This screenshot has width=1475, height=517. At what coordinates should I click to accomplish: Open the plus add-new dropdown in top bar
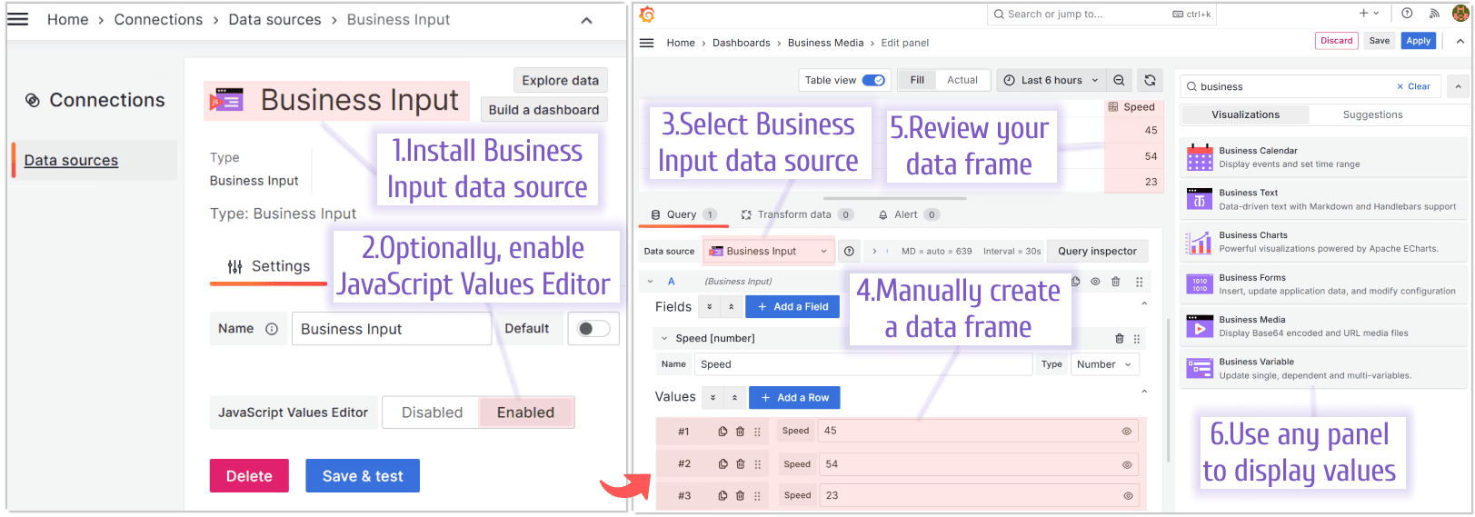coord(1369,14)
